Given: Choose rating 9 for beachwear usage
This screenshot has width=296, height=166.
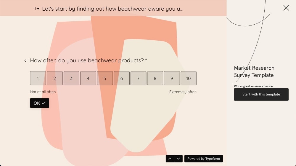Looking at the screenshot, I should point(172,78).
